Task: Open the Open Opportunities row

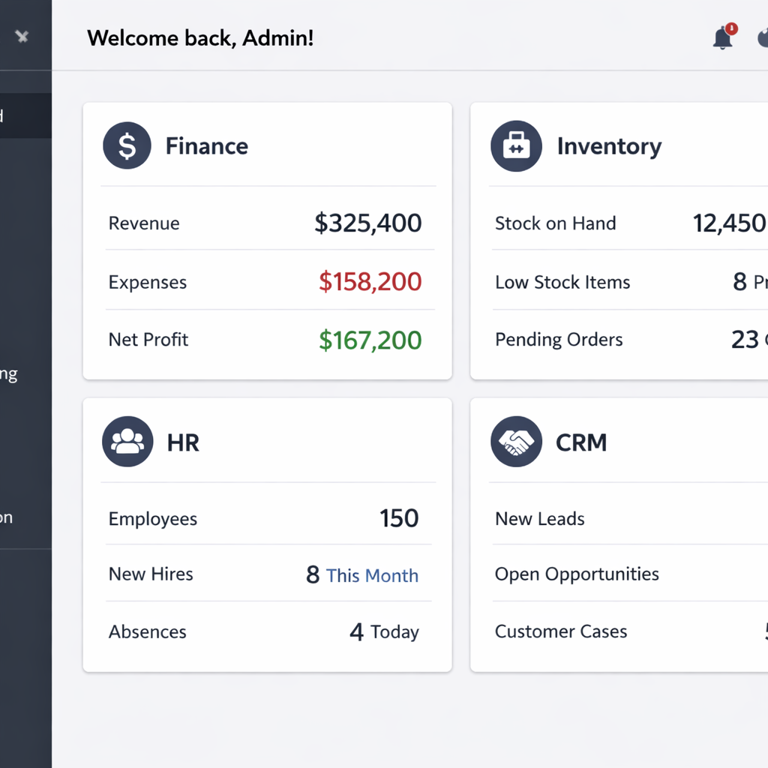Action: pos(577,574)
